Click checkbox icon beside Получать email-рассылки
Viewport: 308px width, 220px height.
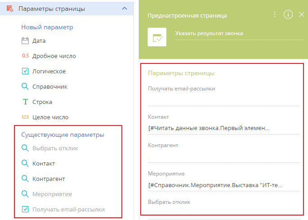25,209
